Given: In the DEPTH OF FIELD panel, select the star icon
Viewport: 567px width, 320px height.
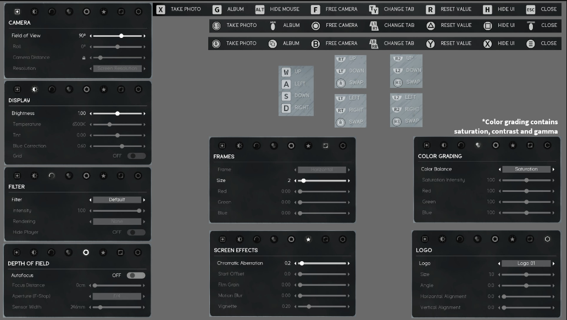Looking at the screenshot, I should (x=103, y=252).
